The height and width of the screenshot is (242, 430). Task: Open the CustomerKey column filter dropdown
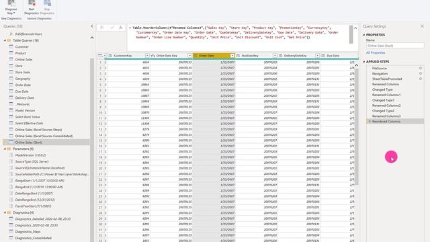(147, 56)
